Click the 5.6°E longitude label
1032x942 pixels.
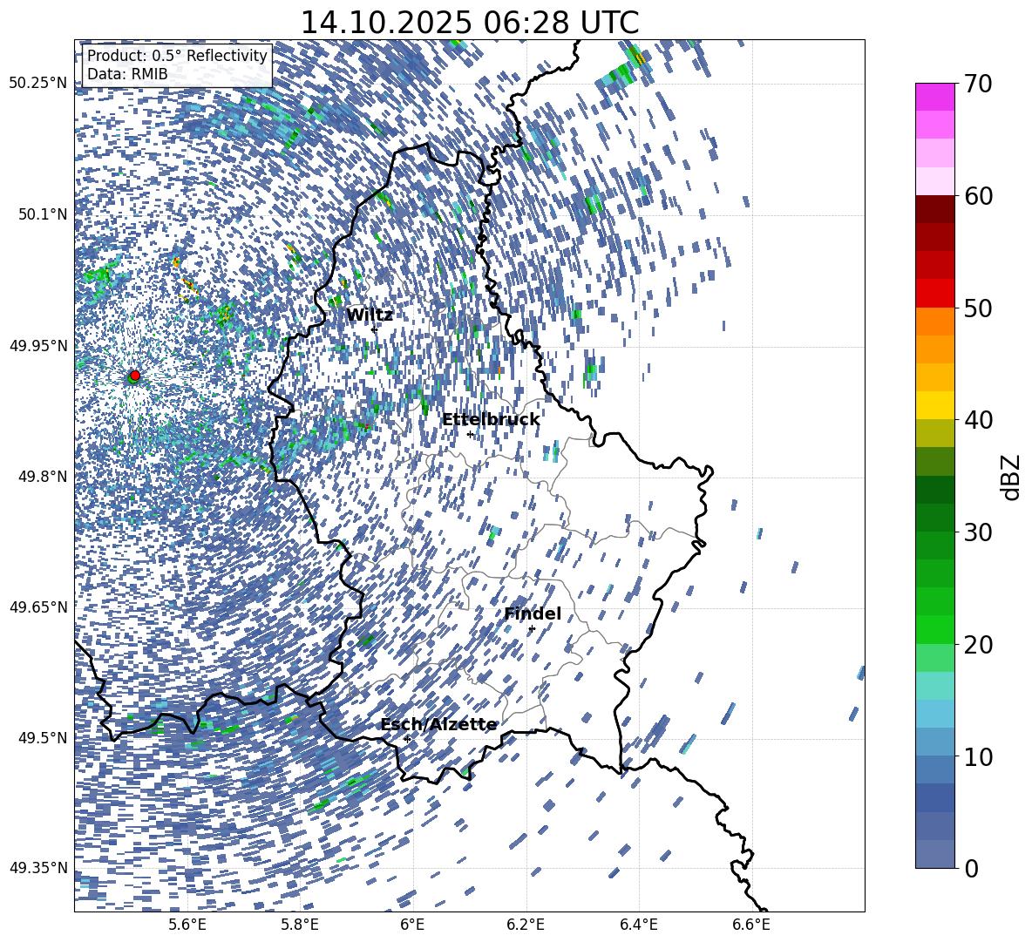click(187, 925)
